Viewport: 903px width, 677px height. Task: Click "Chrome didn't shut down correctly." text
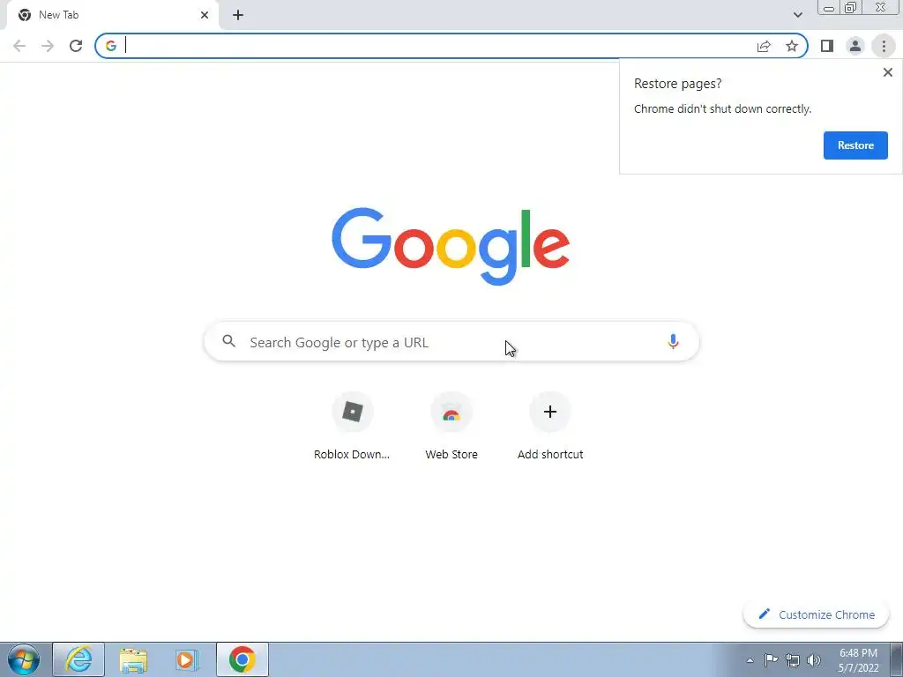click(x=723, y=108)
